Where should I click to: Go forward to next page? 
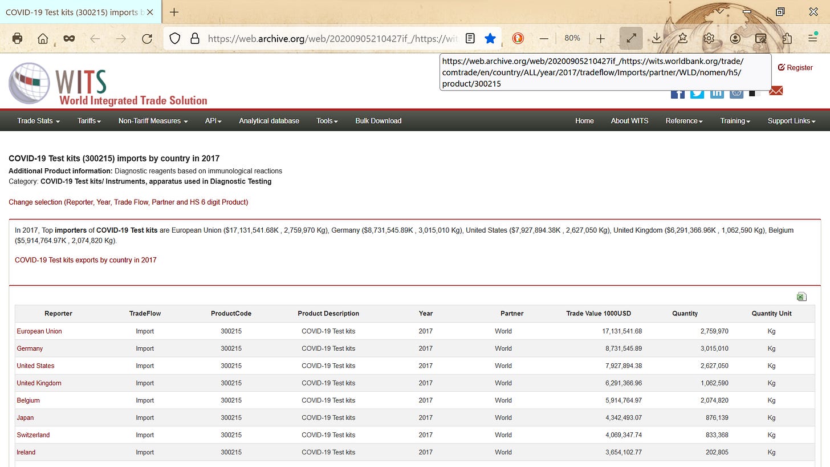click(x=121, y=38)
